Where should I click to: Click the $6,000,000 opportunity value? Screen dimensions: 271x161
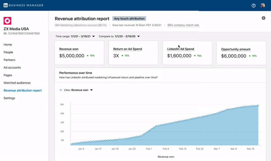234,56
